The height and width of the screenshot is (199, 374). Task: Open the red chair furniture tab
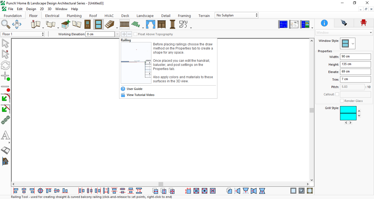(364, 23)
